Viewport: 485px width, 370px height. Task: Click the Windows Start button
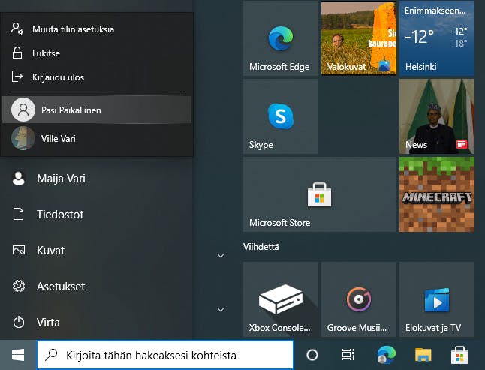click(x=17, y=355)
